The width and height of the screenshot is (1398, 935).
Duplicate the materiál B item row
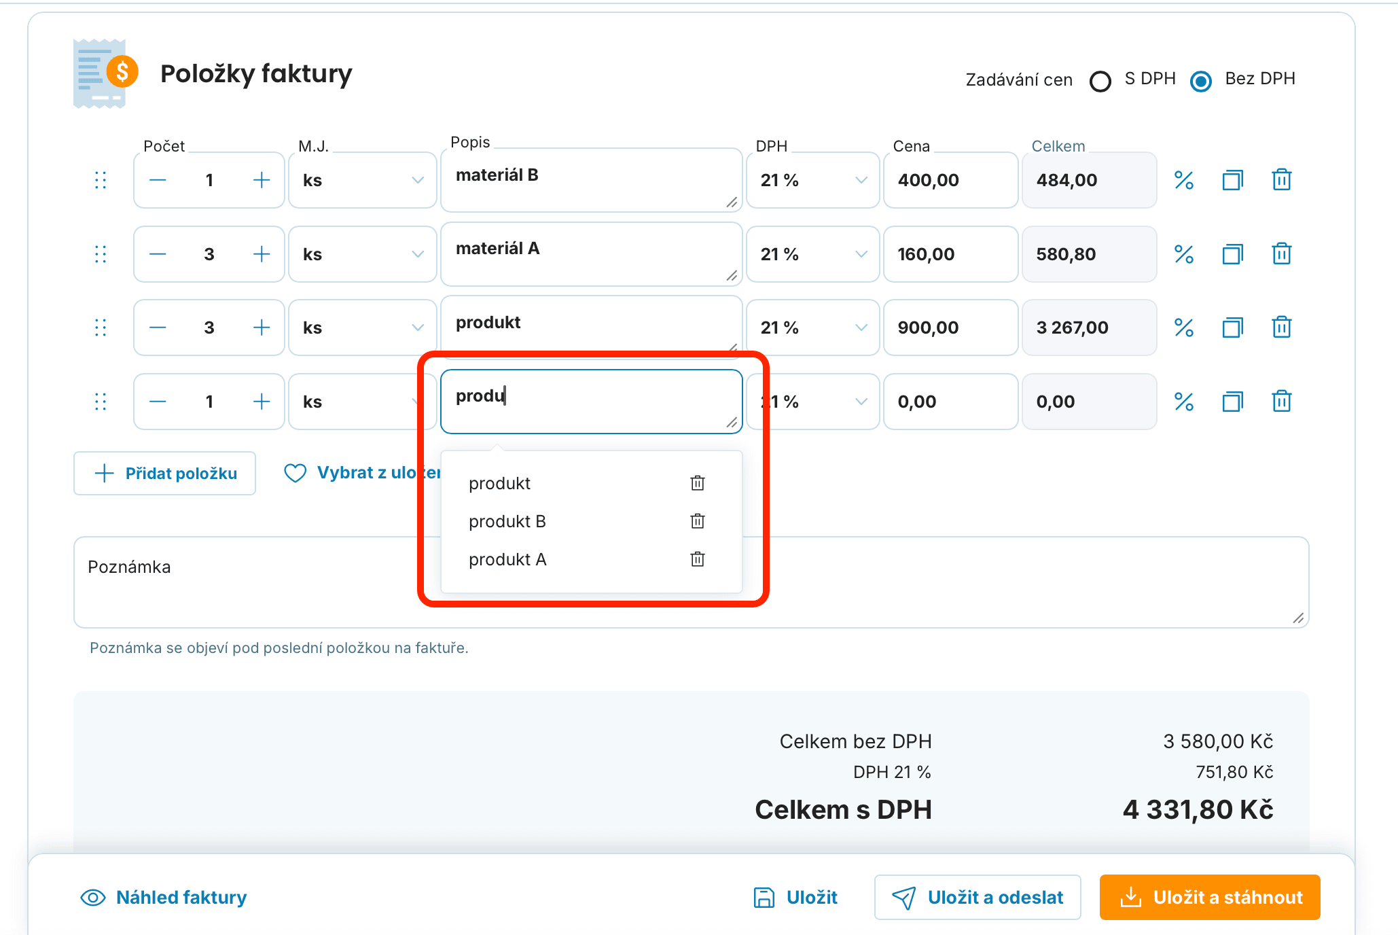[1233, 180]
